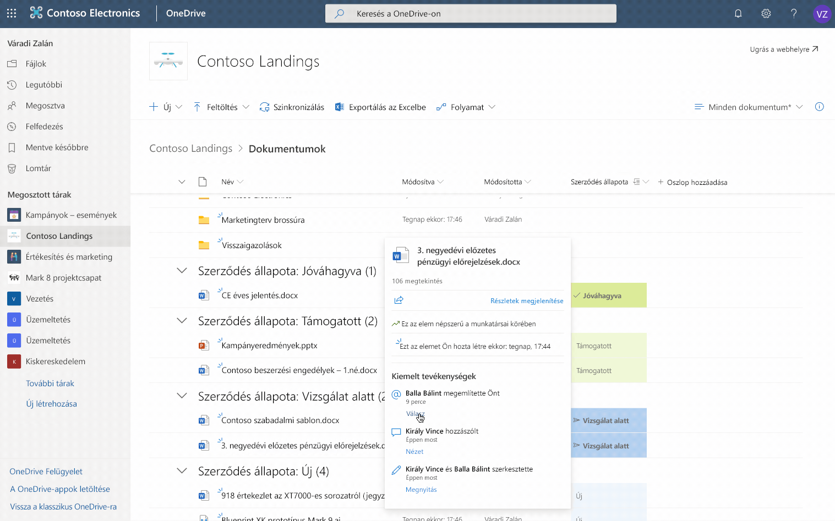835x521 pixels.
Task: Click Exportálás az Excelbe
Action: pyautogui.click(x=380, y=107)
